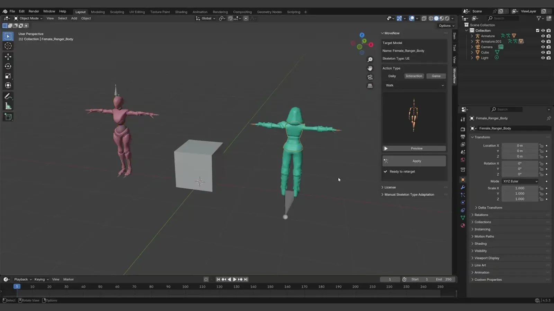Screen dimensions: 554x311
Task: Click the pan view hand icon
Action: coord(370,68)
